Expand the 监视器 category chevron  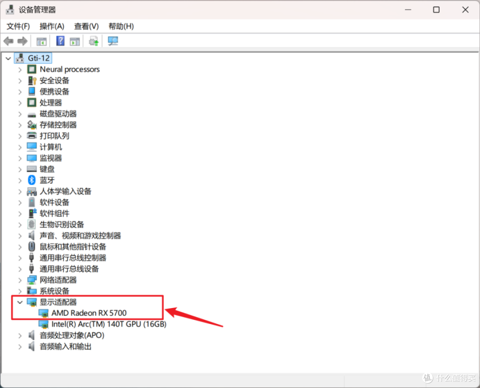(20, 158)
